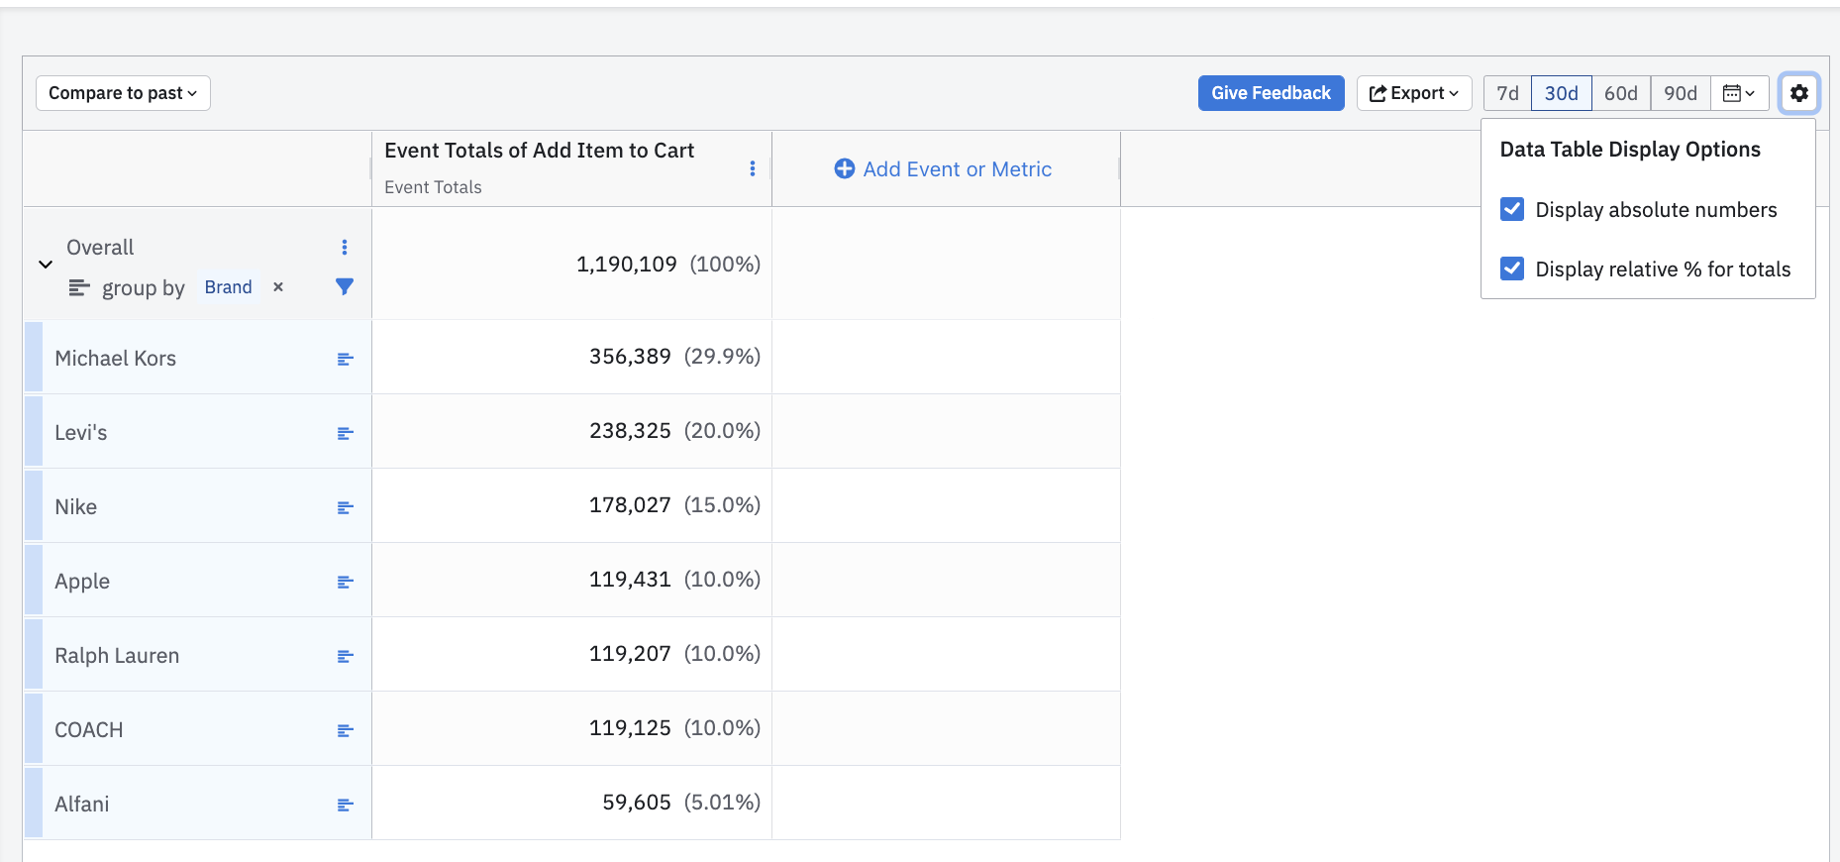Collapse the Overall group chevron

(46, 265)
